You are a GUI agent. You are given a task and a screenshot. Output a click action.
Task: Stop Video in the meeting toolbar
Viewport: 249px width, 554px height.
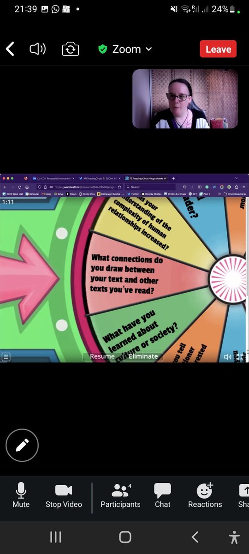[64, 496]
